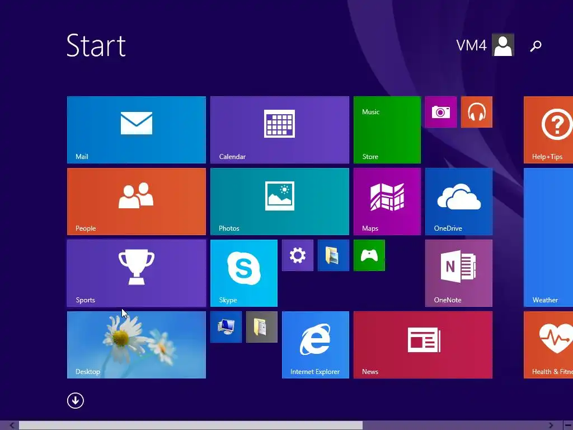Image resolution: width=573 pixels, height=430 pixels.
Task: Open the News tile
Action: (423, 345)
